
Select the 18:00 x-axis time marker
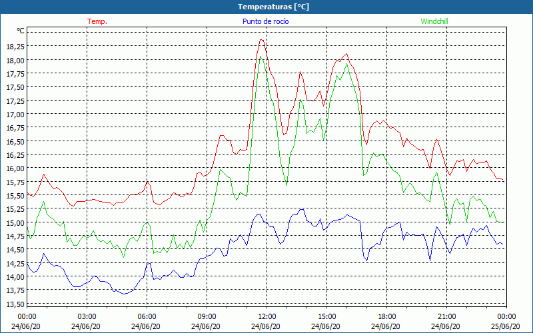click(386, 316)
